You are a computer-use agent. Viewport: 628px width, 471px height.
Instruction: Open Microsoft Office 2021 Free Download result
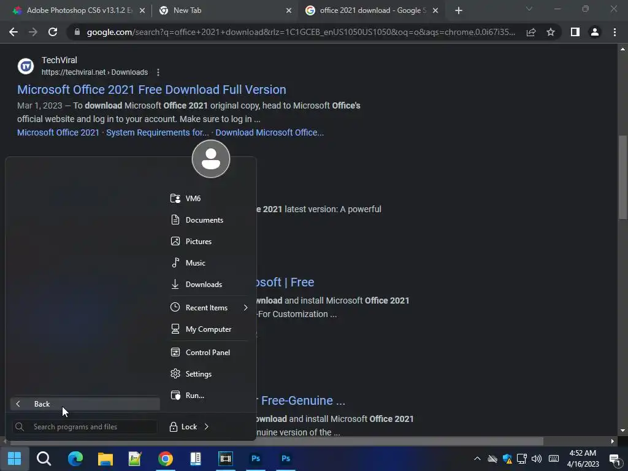(151, 90)
